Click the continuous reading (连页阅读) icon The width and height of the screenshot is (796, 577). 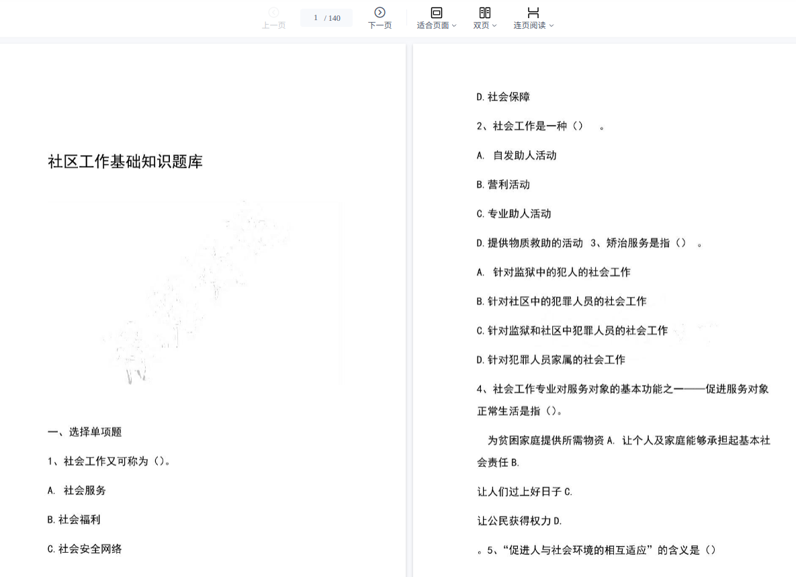533,12
